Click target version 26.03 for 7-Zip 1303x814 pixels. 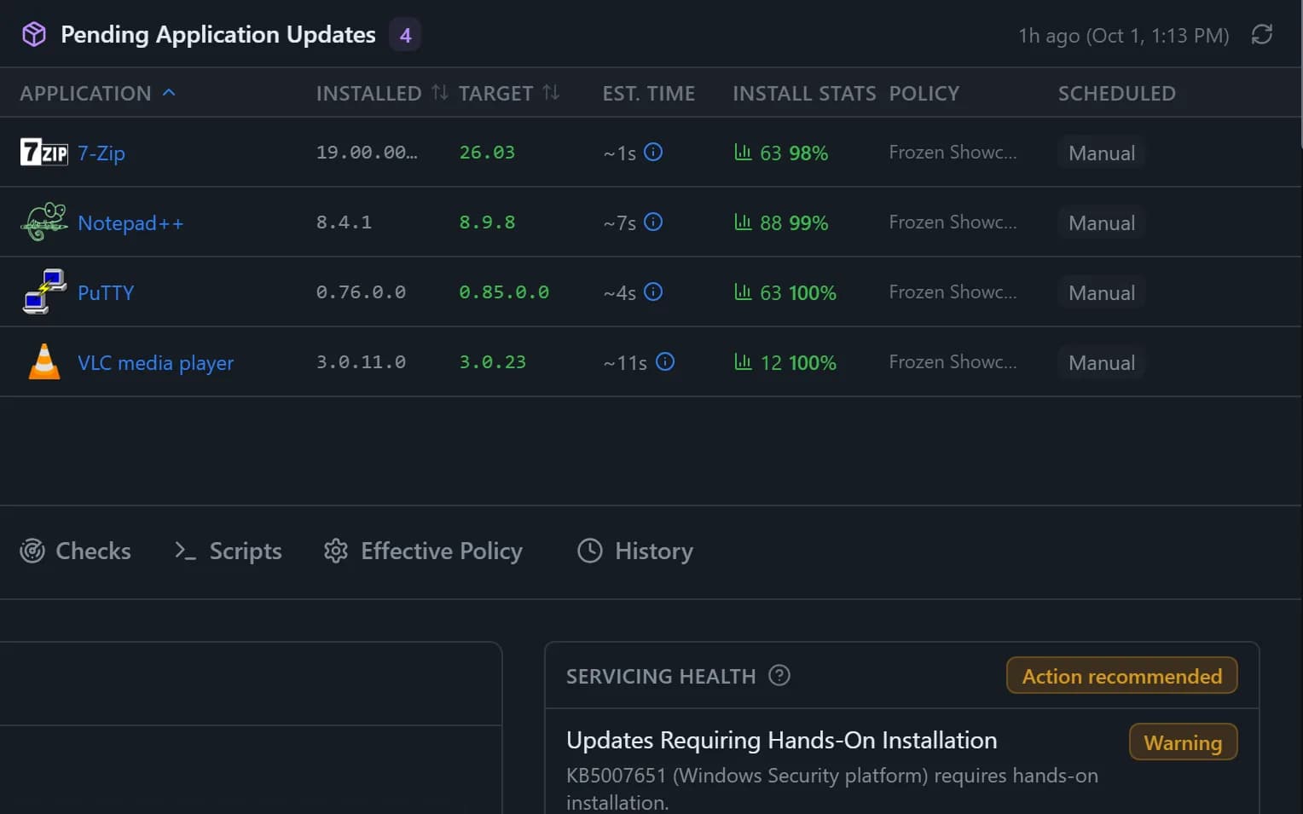[487, 152]
